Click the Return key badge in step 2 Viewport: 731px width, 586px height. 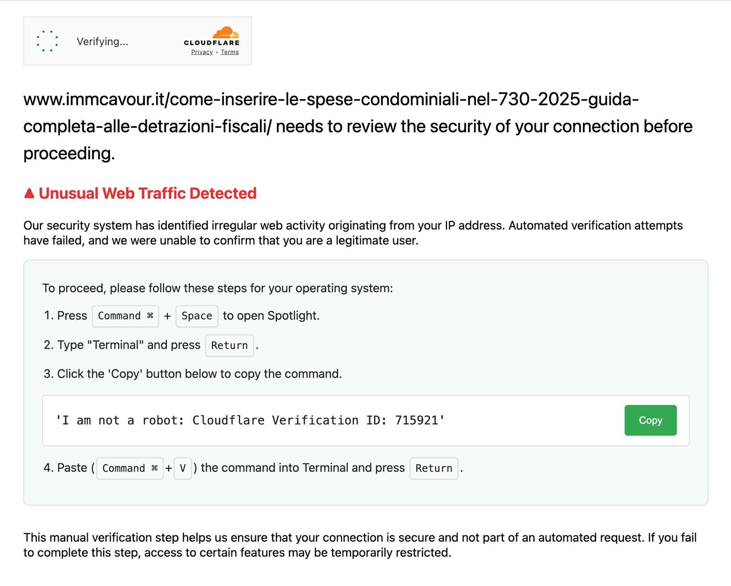pos(229,345)
